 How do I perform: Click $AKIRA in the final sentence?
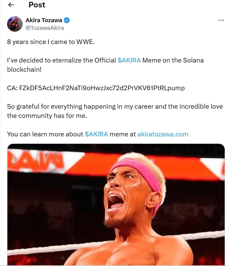coord(96,134)
